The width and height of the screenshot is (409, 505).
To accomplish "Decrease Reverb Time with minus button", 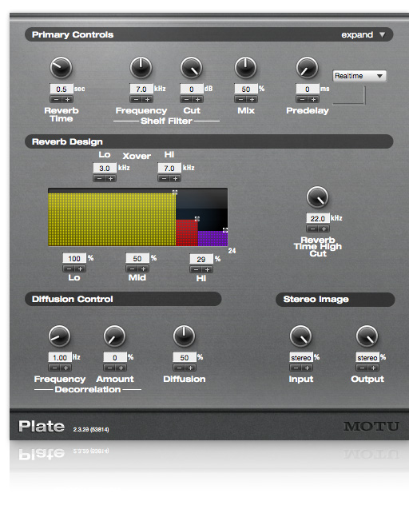I will tap(56, 99).
